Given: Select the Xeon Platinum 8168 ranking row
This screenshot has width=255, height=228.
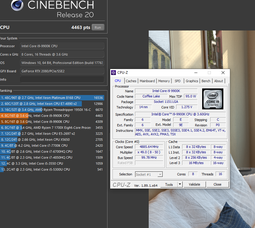Looking at the screenshot, I should point(52,98).
